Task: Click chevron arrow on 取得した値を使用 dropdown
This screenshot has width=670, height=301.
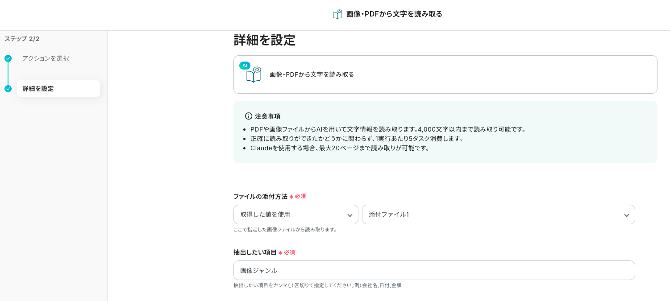Action: click(350, 215)
